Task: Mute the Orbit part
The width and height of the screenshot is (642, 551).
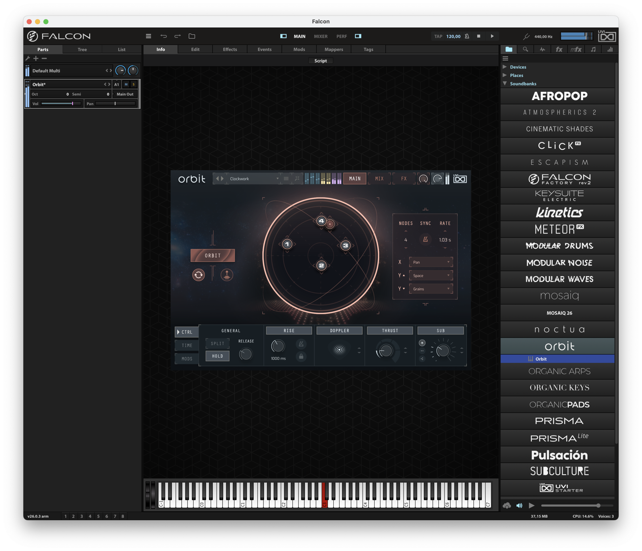Action: click(126, 84)
